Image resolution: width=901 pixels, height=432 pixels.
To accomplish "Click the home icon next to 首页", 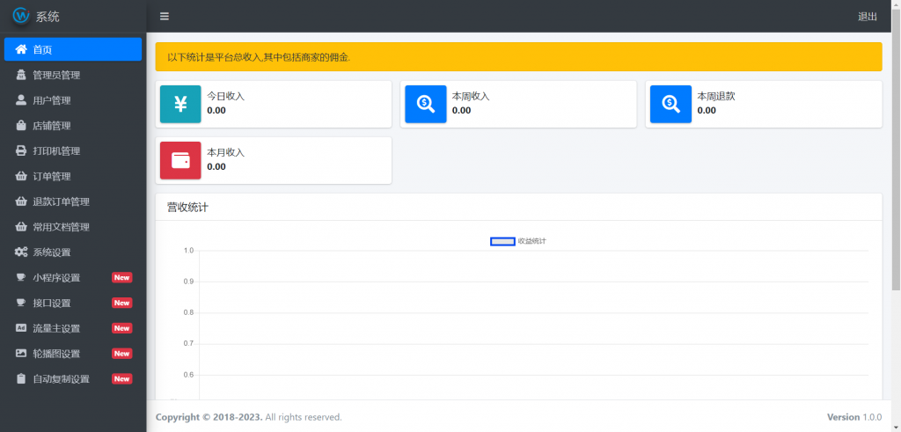I will tap(21, 49).
